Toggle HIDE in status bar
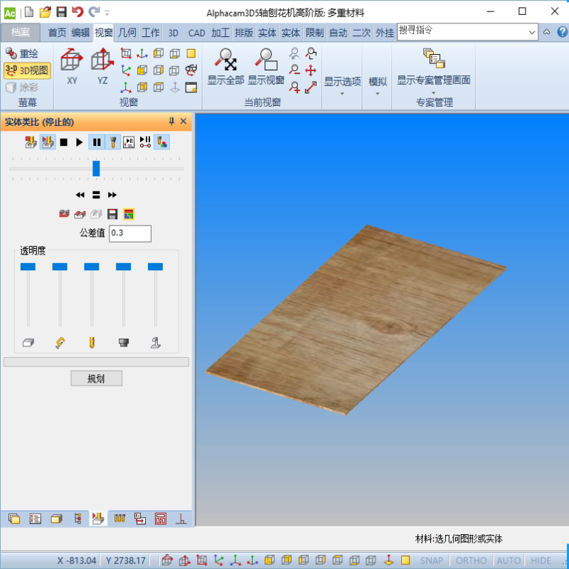Screen dimensions: 569x569 point(541,560)
